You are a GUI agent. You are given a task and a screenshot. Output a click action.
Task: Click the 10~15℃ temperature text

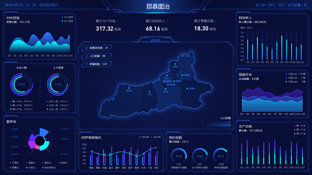click(x=268, y=5)
